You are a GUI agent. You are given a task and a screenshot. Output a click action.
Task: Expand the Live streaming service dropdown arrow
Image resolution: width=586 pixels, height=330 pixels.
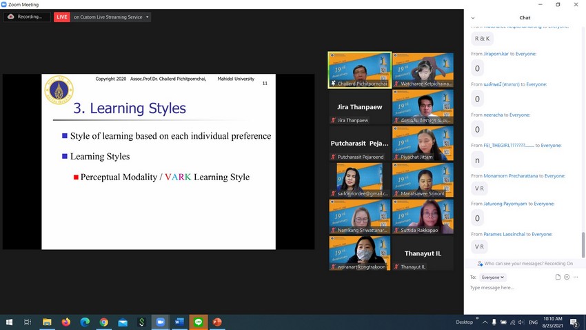click(x=147, y=17)
